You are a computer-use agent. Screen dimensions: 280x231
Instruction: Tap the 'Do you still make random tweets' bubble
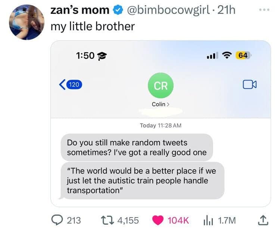(x=137, y=147)
